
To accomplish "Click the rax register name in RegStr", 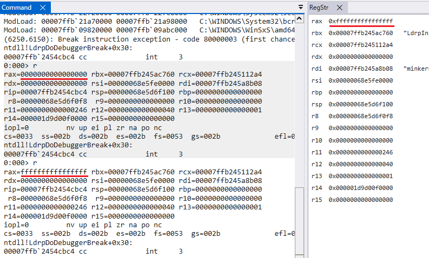I will [x=316, y=21].
